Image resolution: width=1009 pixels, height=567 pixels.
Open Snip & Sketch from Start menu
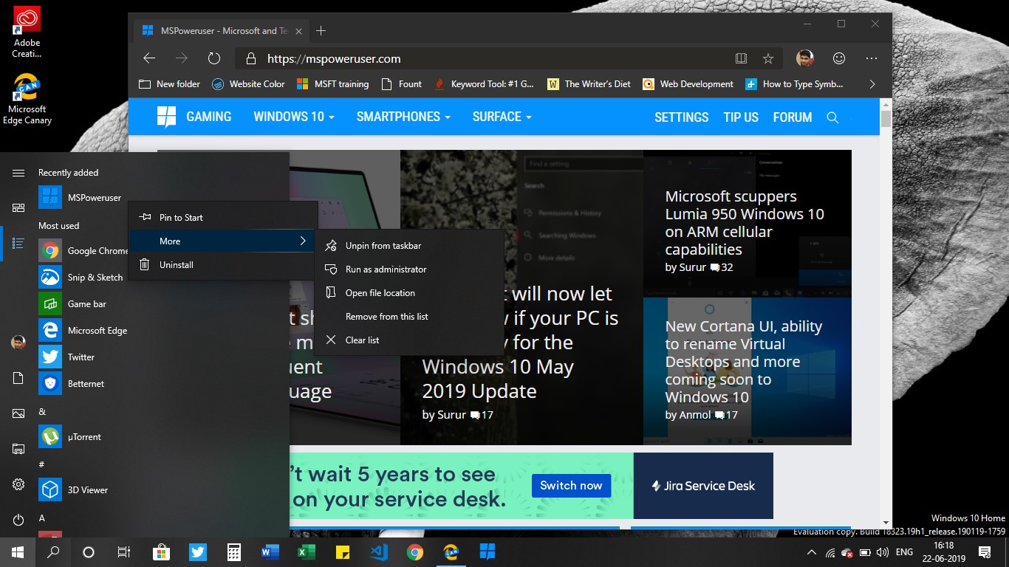(95, 278)
